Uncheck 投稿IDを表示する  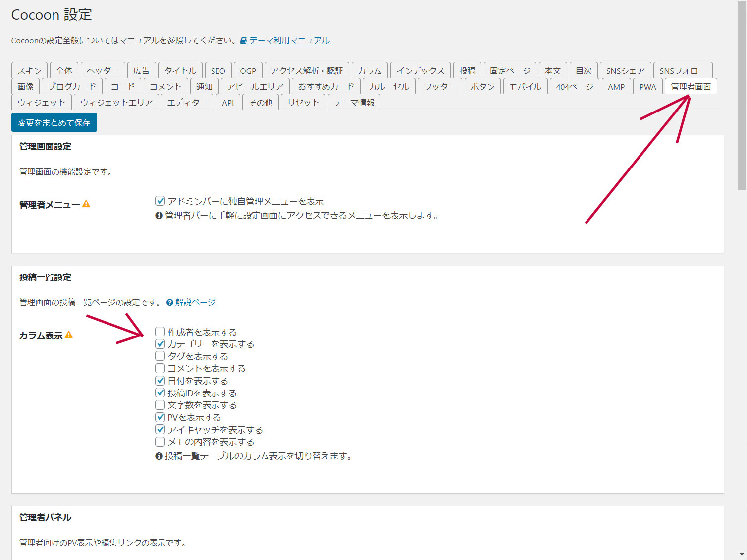coord(160,392)
